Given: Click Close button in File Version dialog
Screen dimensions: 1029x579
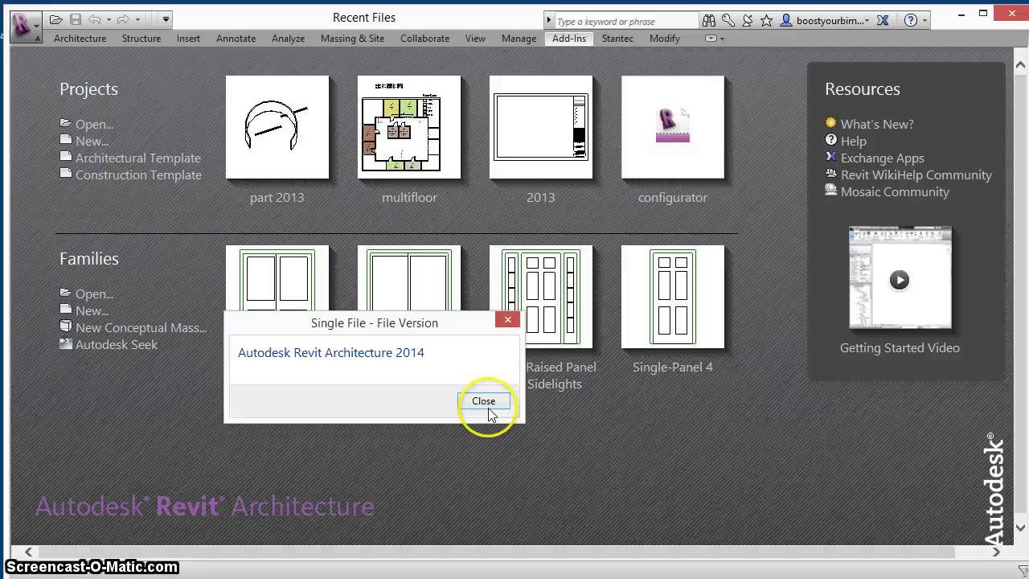Looking at the screenshot, I should tap(483, 400).
